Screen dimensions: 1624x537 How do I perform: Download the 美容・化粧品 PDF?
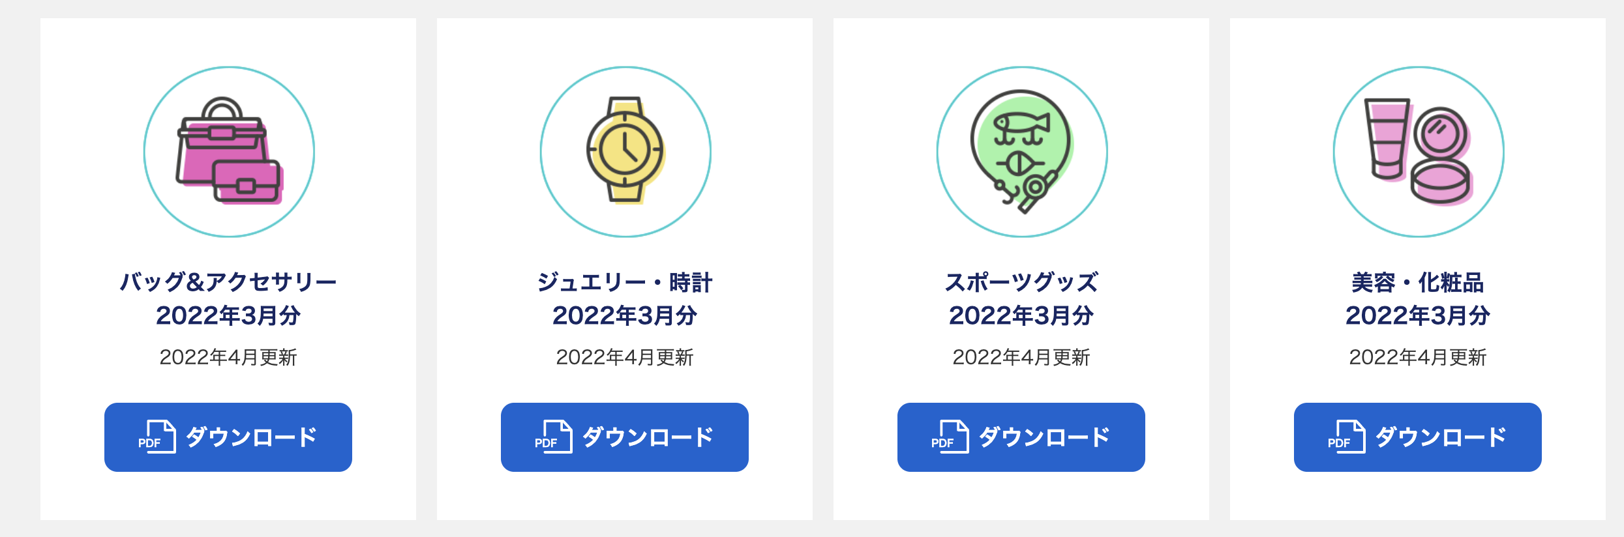click(1418, 437)
